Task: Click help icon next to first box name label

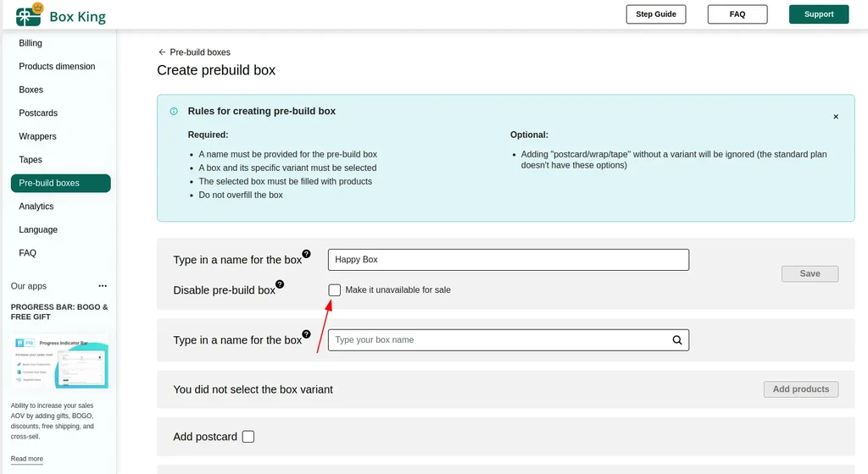Action: (306, 254)
